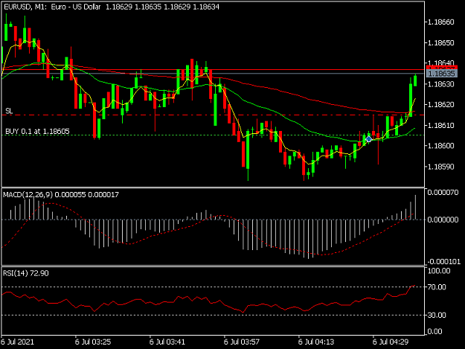Click the last green candlestick near 1.18635
This screenshot has height=349, width=465.
click(x=415, y=80)
